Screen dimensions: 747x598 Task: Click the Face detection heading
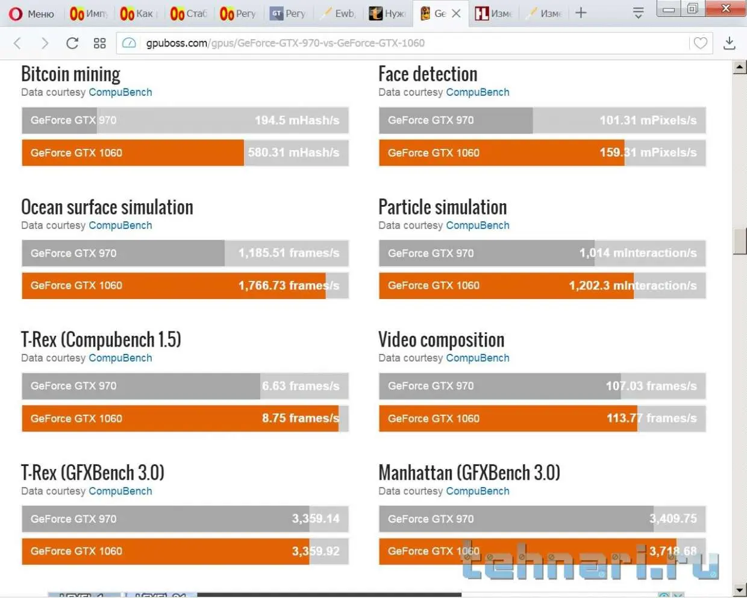click(x=428, y=74)
